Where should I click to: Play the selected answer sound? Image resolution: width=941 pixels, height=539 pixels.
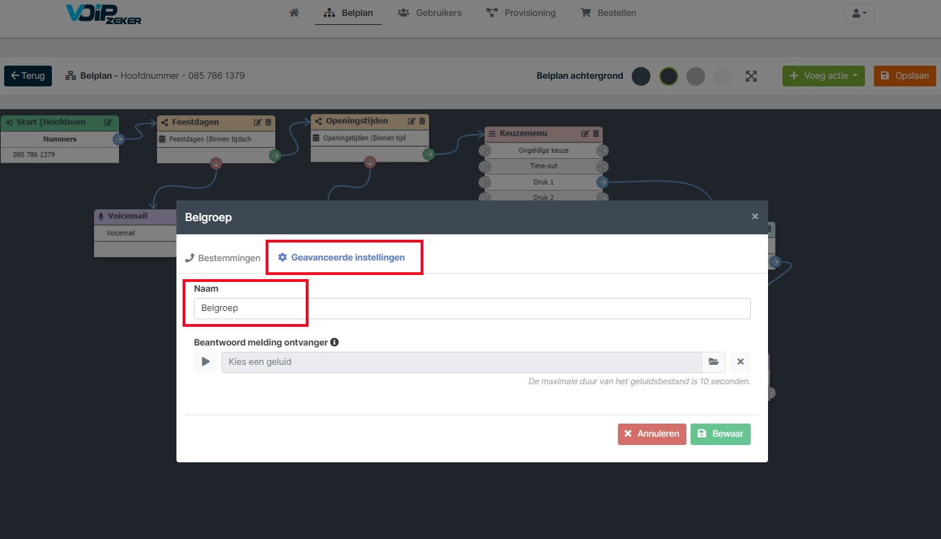pyautogui.click(x=205, y=362)
